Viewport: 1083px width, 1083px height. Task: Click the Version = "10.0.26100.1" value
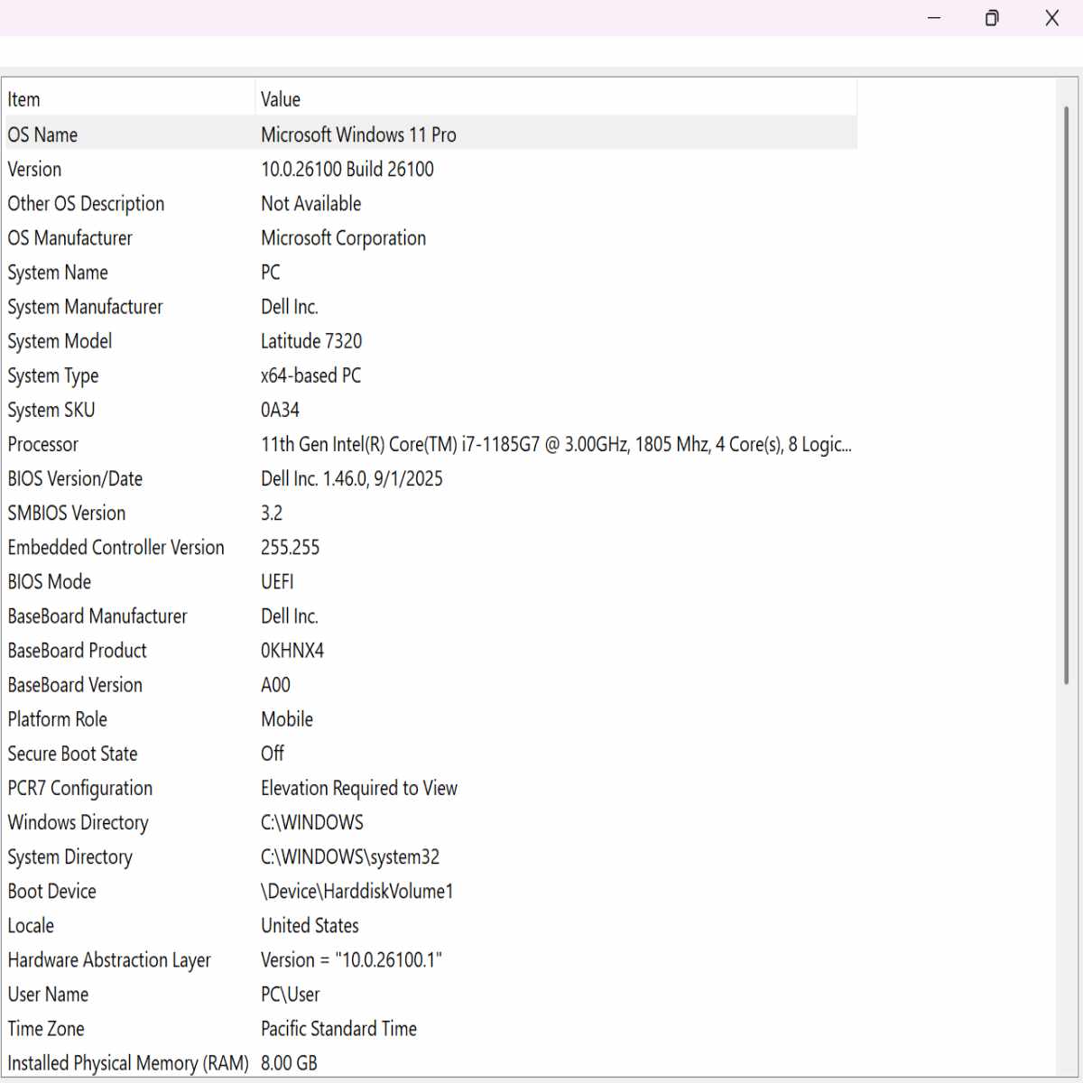click(352, 960)
